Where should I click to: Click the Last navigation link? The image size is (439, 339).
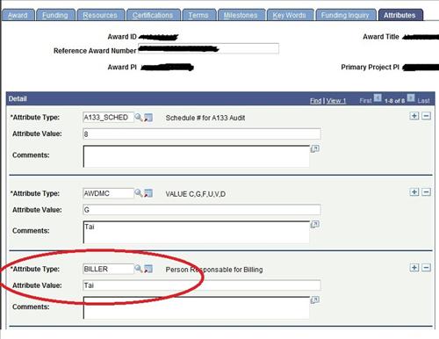tap(423, 101)
